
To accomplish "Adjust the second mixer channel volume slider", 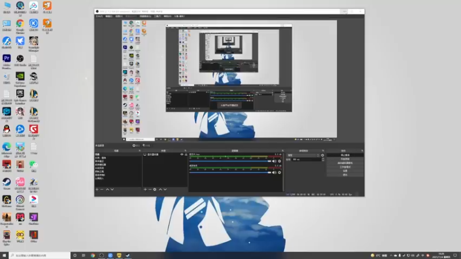I will coord(230,173).
